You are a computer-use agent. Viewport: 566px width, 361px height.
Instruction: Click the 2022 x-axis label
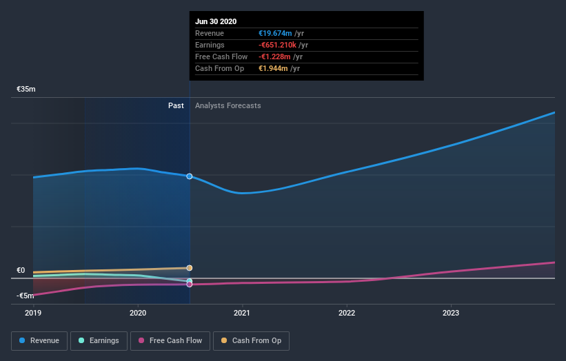(x=347, y=313)
